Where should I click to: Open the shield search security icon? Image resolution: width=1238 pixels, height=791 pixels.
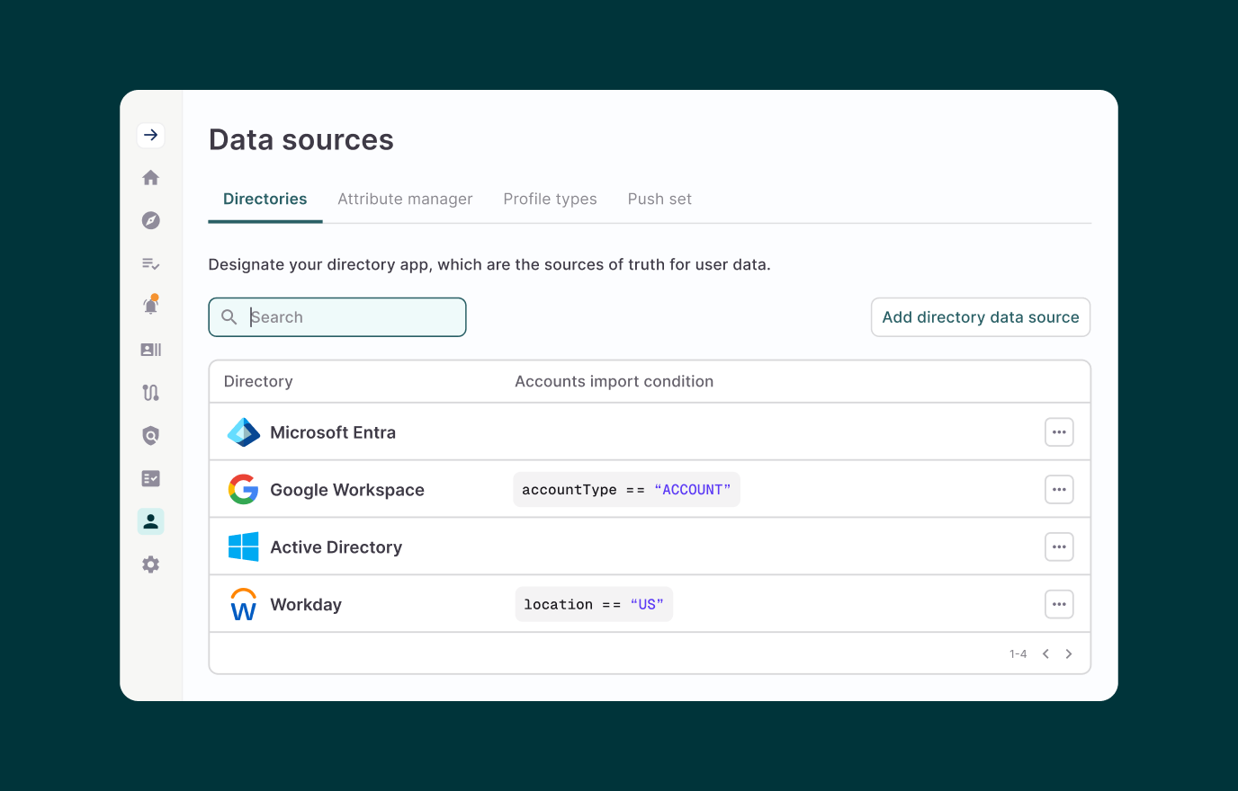click(x=151, y=436)
